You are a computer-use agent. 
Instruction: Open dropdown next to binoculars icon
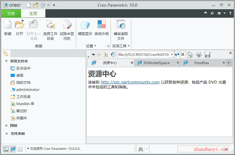tap(147, 149)
